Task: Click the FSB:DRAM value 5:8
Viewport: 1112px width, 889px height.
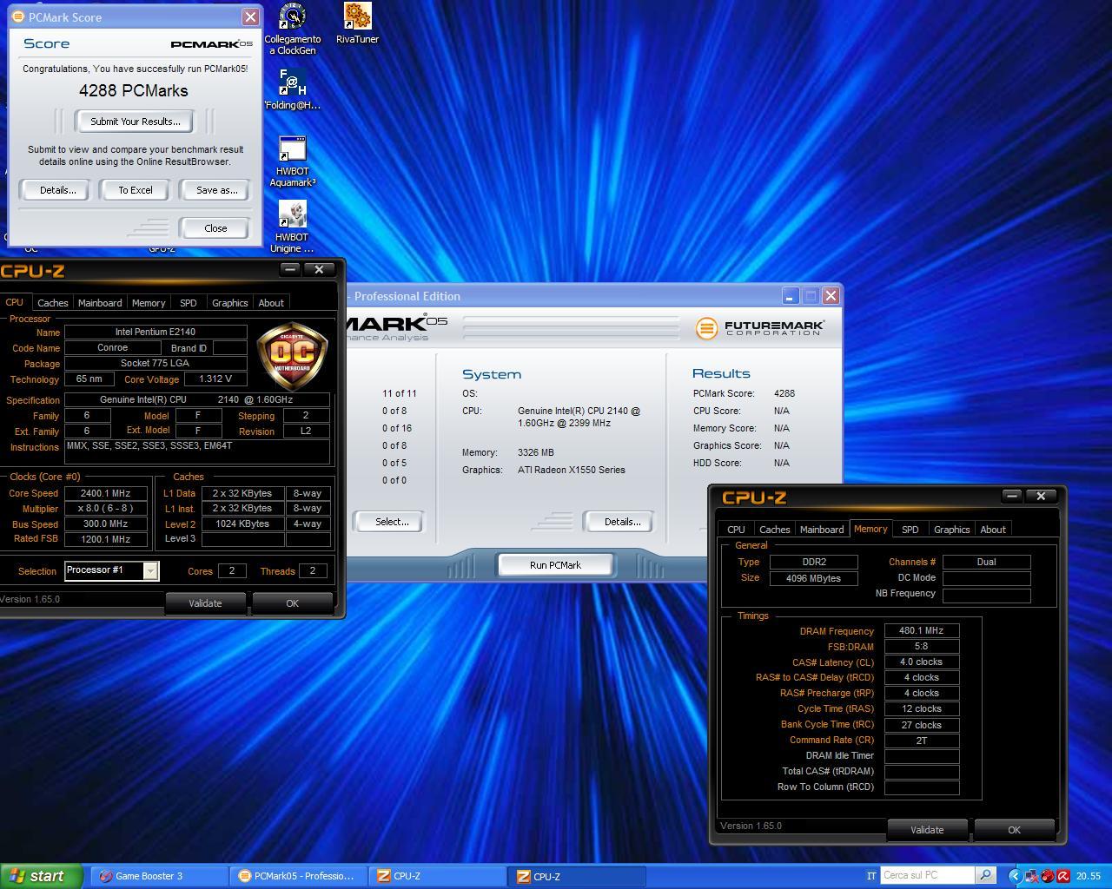Action: coord(922,647)
